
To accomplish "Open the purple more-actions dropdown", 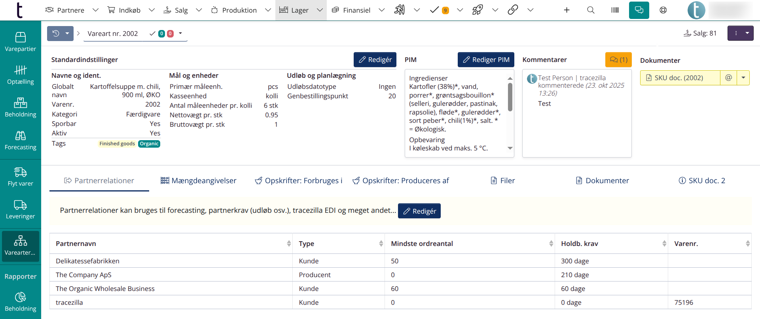I will pos(740,34).
